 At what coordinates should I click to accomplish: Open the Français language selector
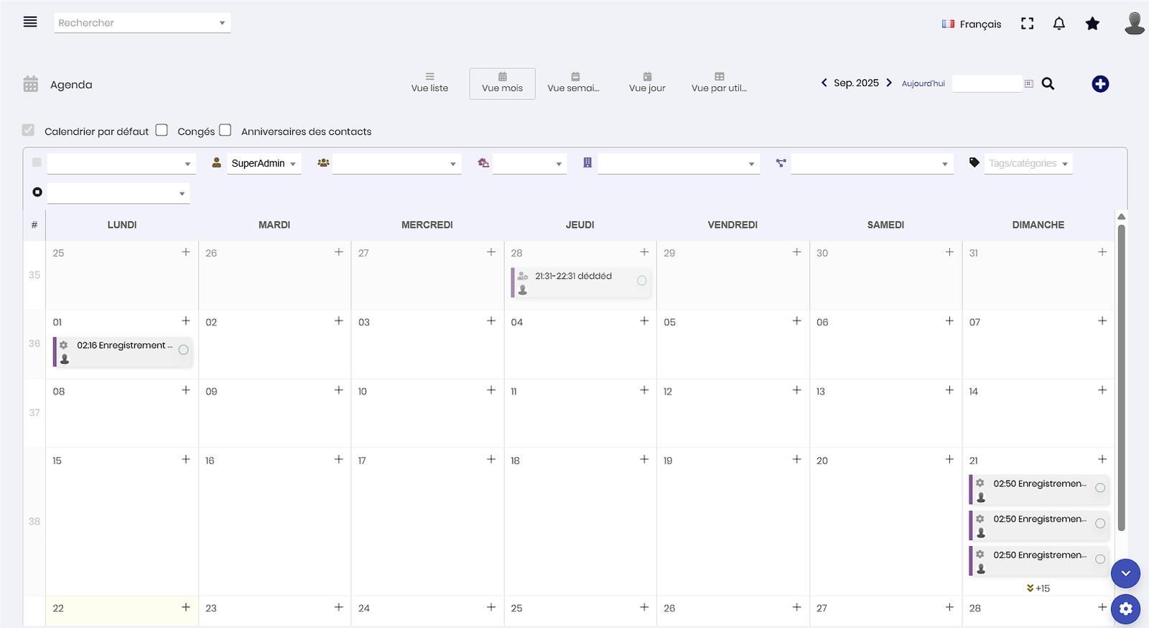coord(971,24)
